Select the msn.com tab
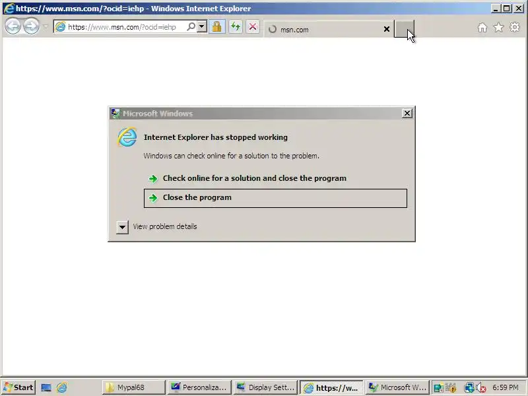The image size is (528, 396). point(328,29)
